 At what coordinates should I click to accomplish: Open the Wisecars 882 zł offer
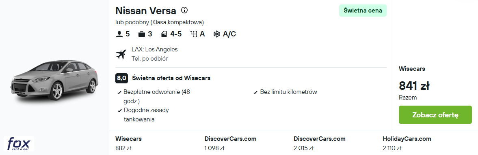(128, 143)
